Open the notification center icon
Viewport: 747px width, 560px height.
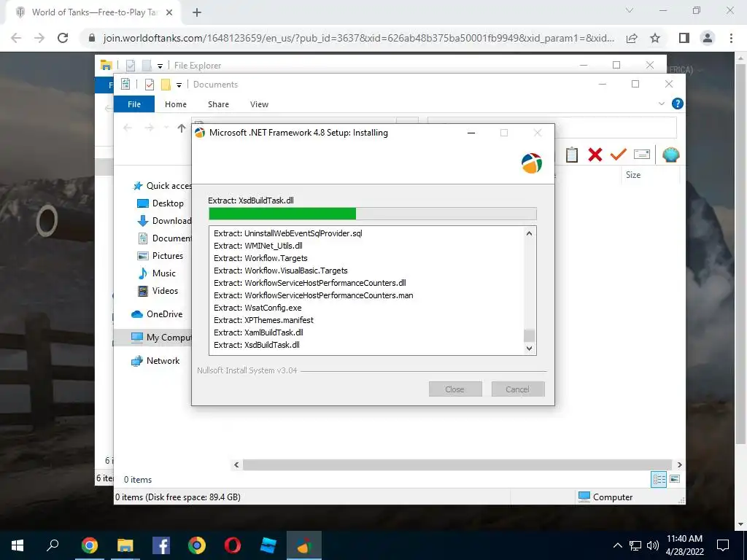(x=723, y=545)
